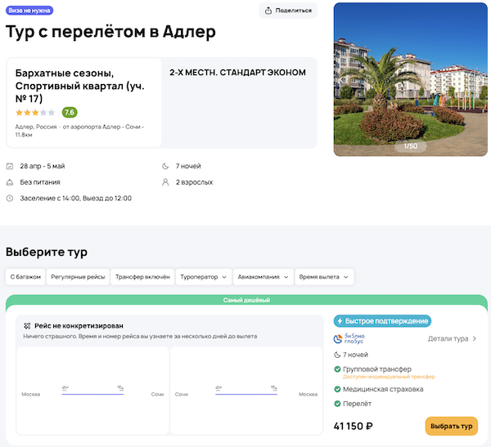Open the Туроператор dropdown
This screenshot has width=491, height=447.
(x=204, y=277)
